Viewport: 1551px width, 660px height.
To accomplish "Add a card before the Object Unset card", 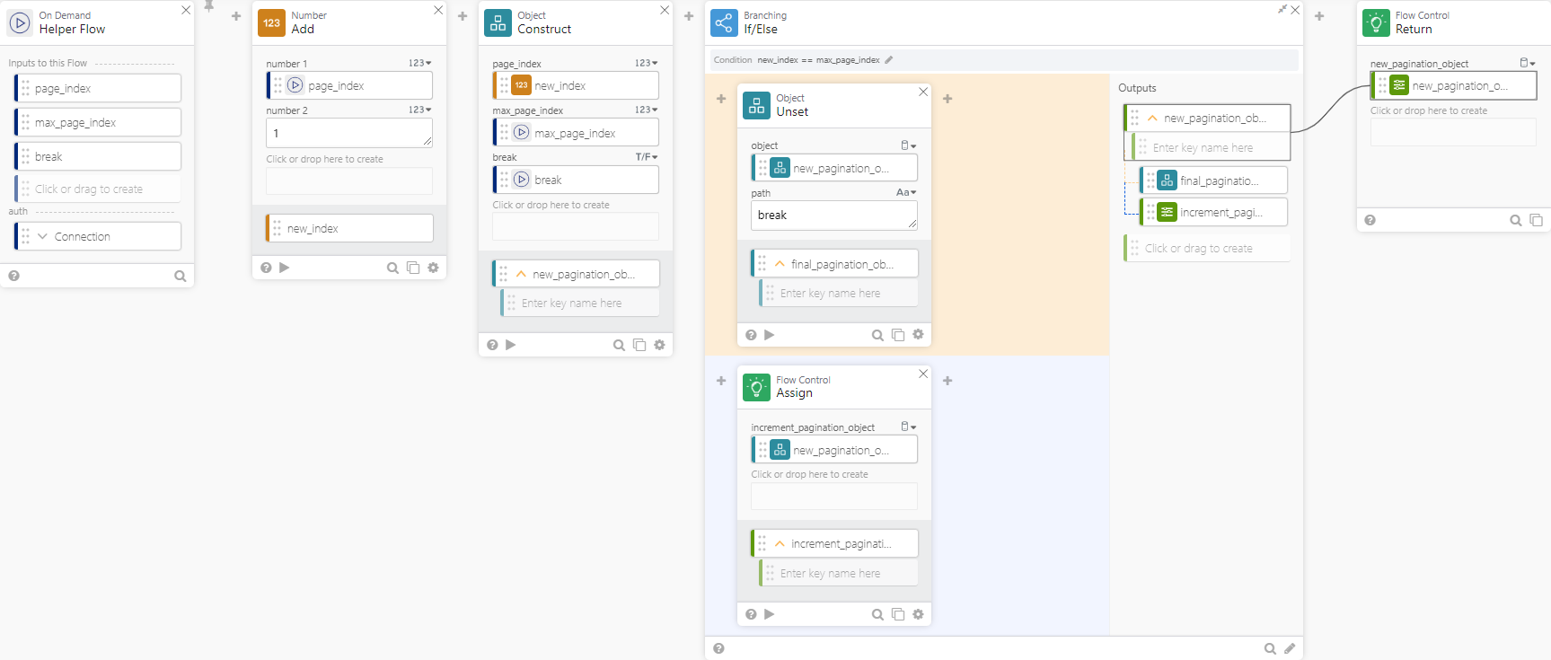I will tap(721, 99).
